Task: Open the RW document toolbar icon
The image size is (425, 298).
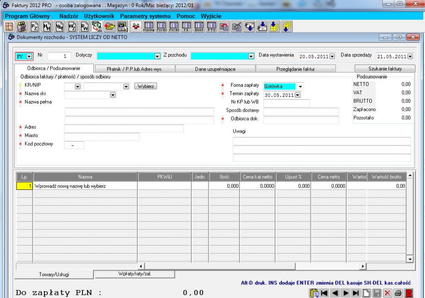Action: tap(84, 27)
